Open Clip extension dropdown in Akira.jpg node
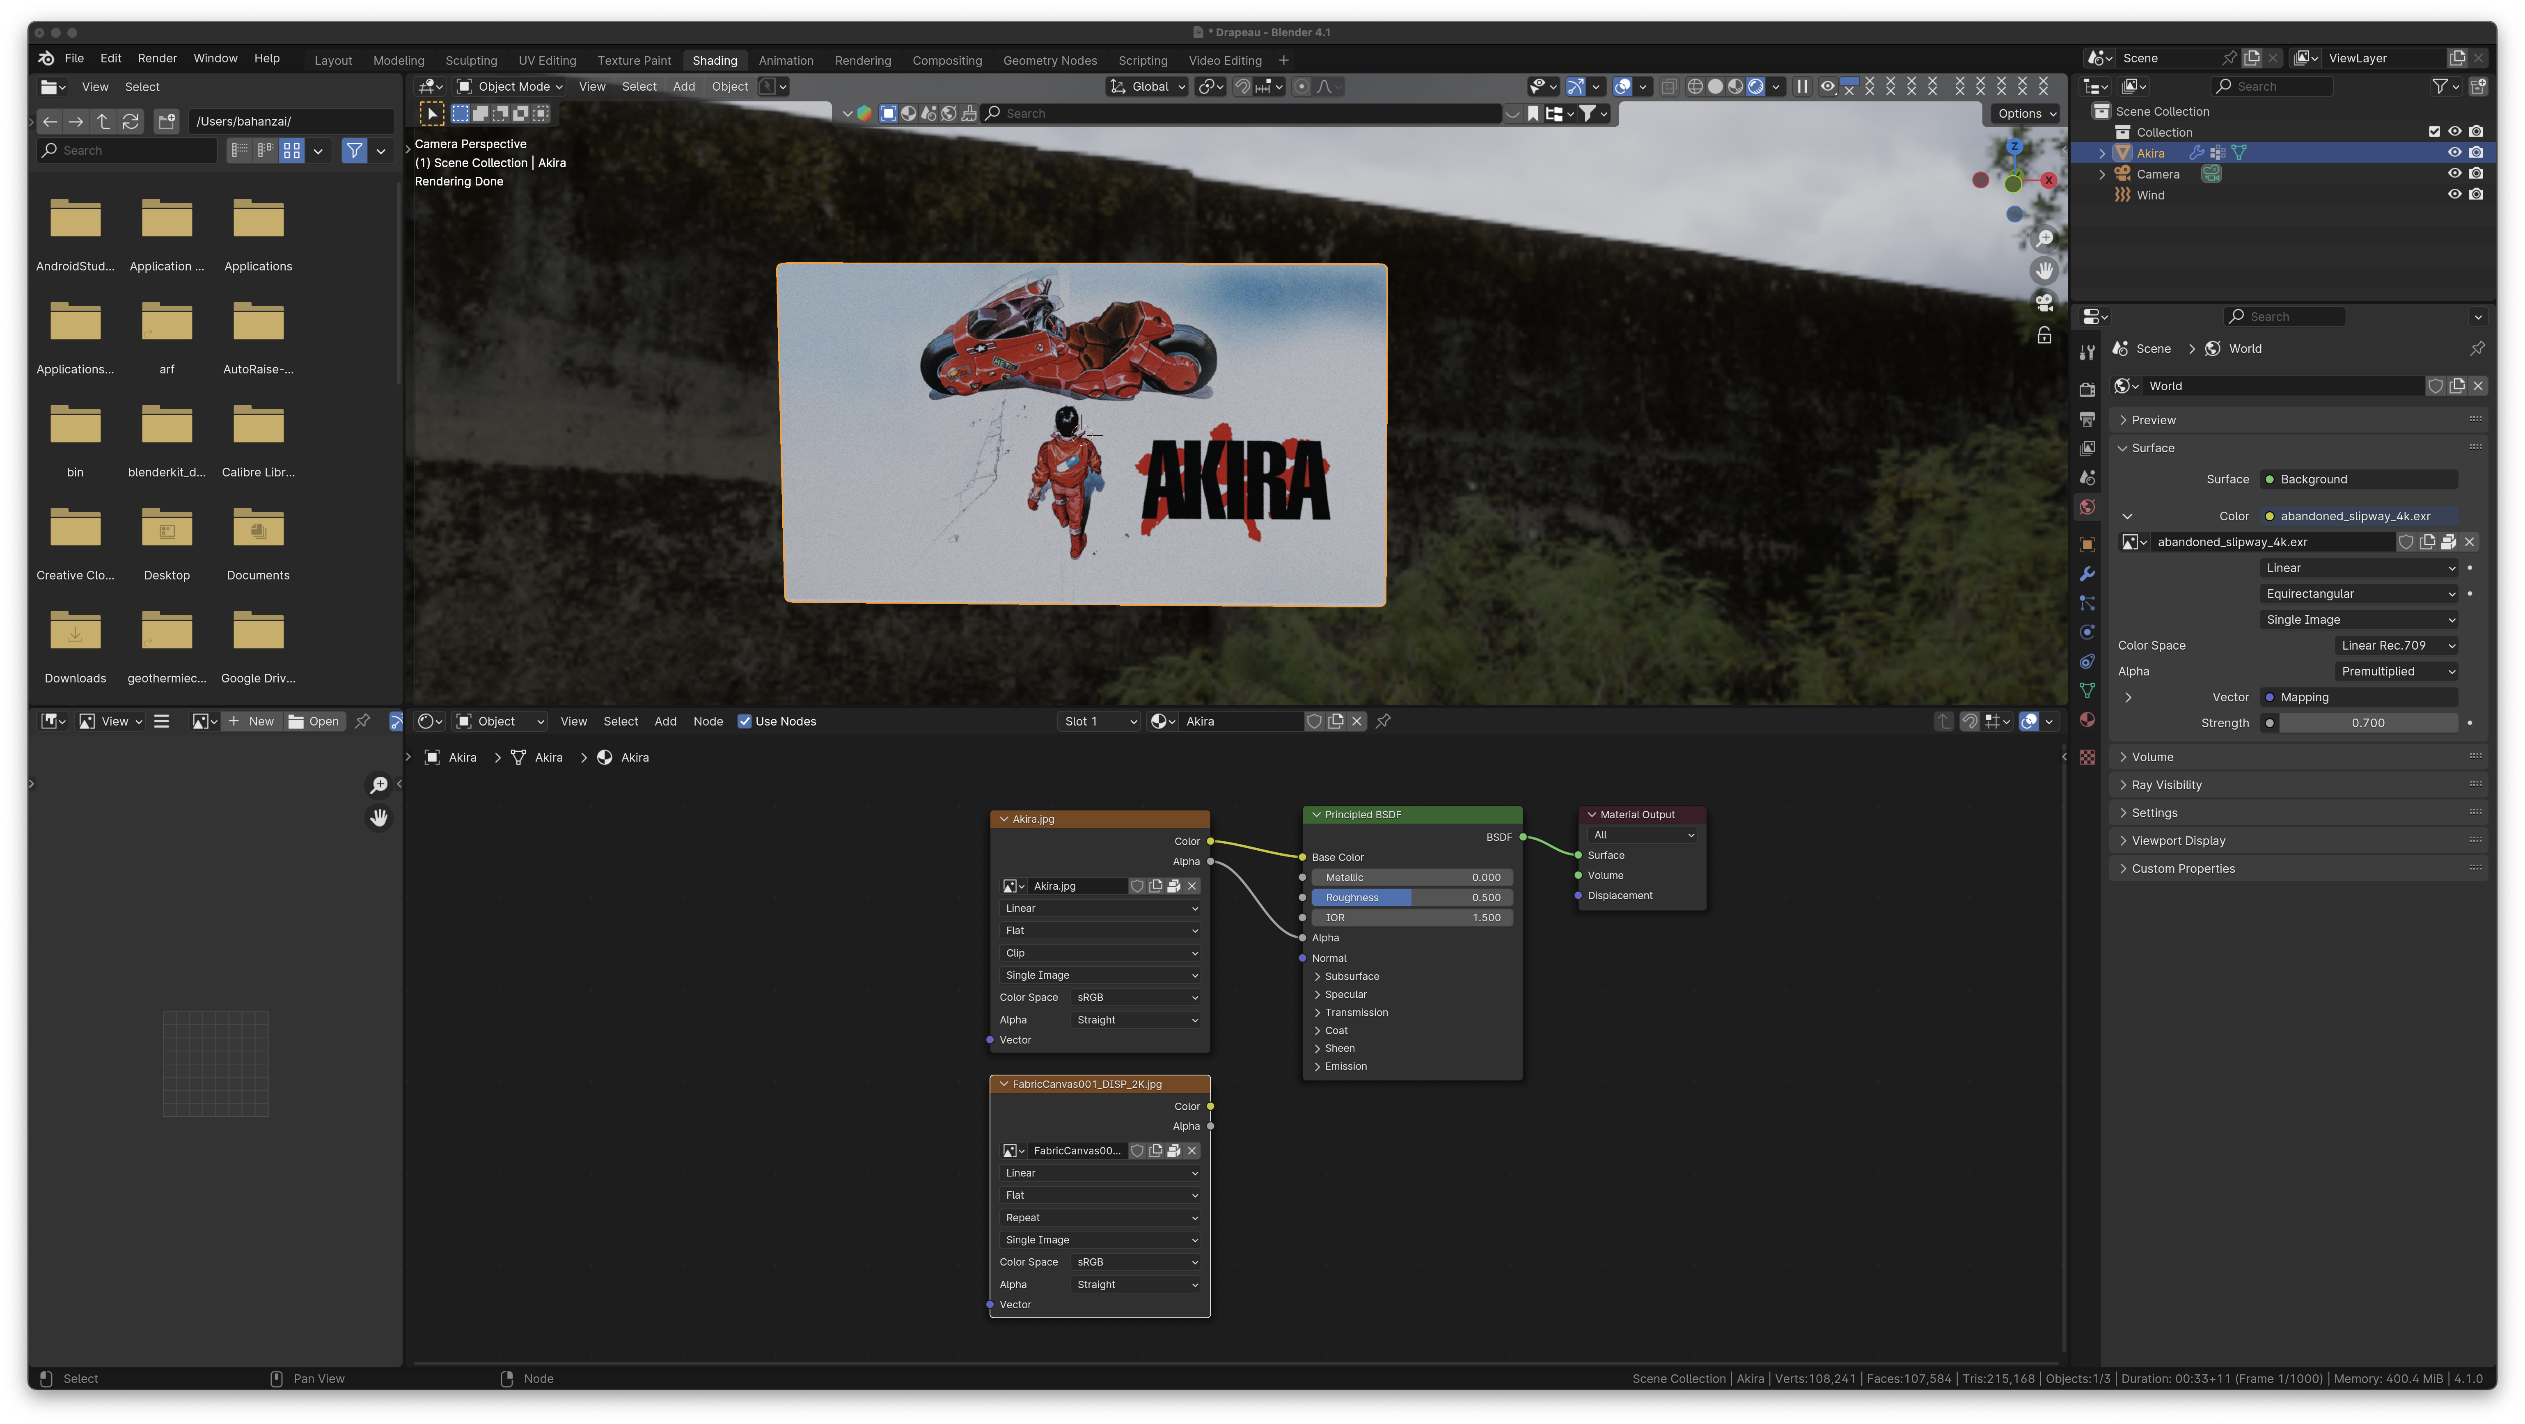The width and height of the screenshot is (2525, 1424). (1100, 952)
